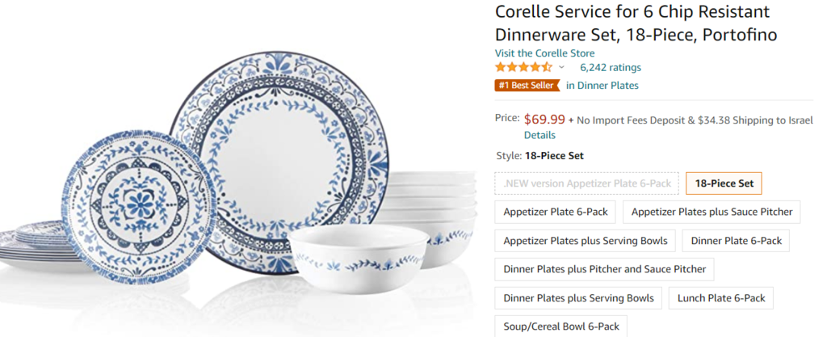
Task: Click the $69.99 price
Action: [545, 120]
